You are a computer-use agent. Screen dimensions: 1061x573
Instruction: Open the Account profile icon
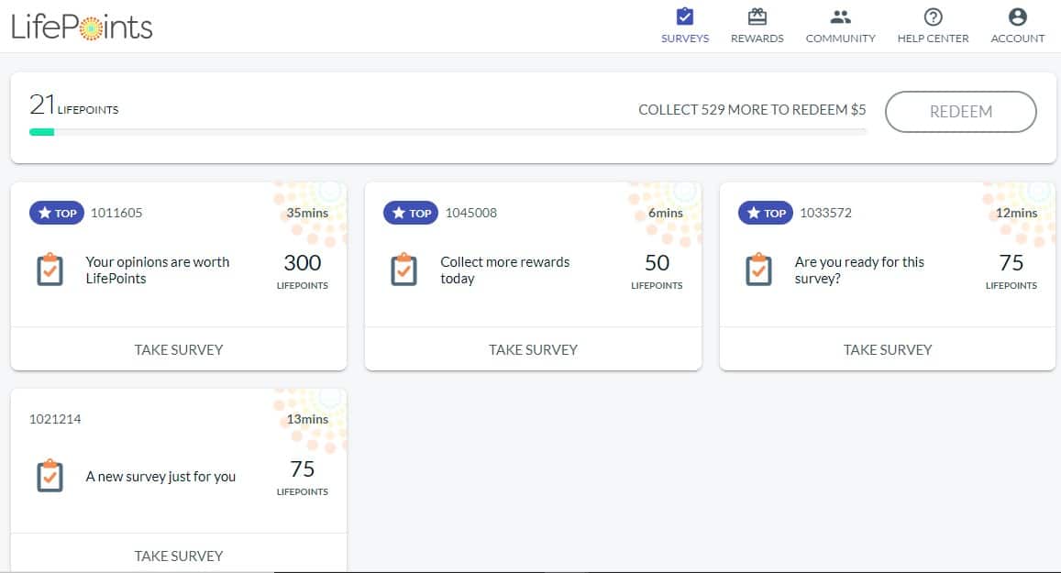1017,16
